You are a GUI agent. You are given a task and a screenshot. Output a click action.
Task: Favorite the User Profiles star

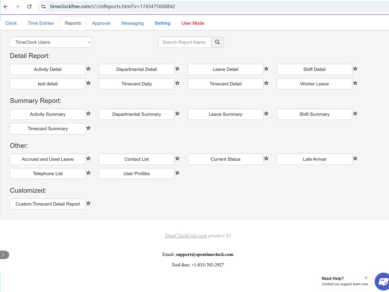[x=177, y=173]
